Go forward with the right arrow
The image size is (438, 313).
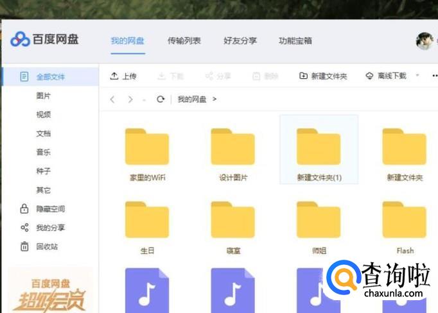[130, 99]
